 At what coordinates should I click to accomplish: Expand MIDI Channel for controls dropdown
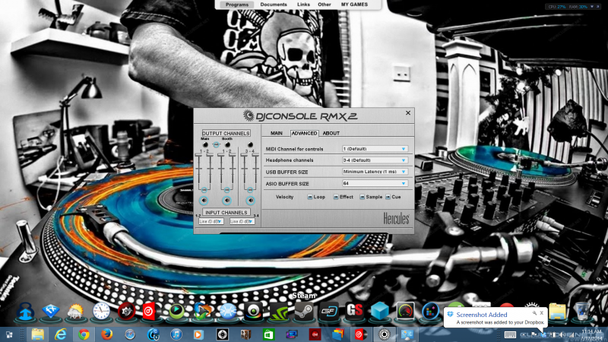(404, 149)
